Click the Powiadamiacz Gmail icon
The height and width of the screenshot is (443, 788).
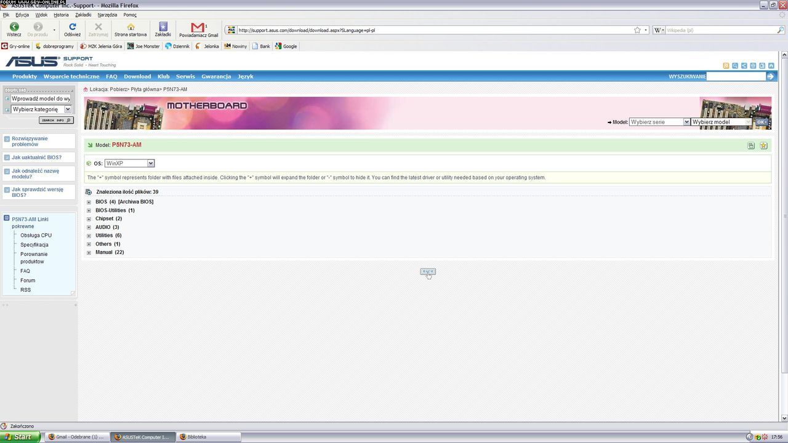pyautogui.click(x=198, y=27)
